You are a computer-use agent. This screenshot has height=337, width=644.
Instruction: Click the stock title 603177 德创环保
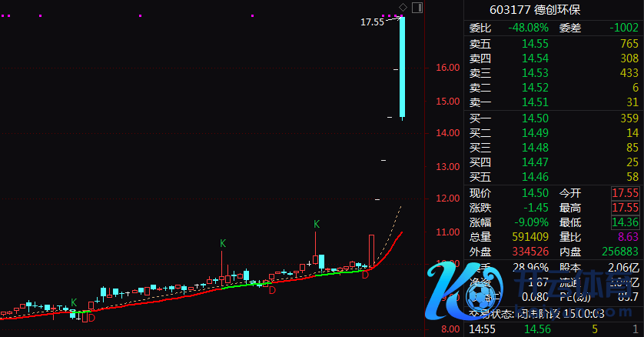(535, 10)
